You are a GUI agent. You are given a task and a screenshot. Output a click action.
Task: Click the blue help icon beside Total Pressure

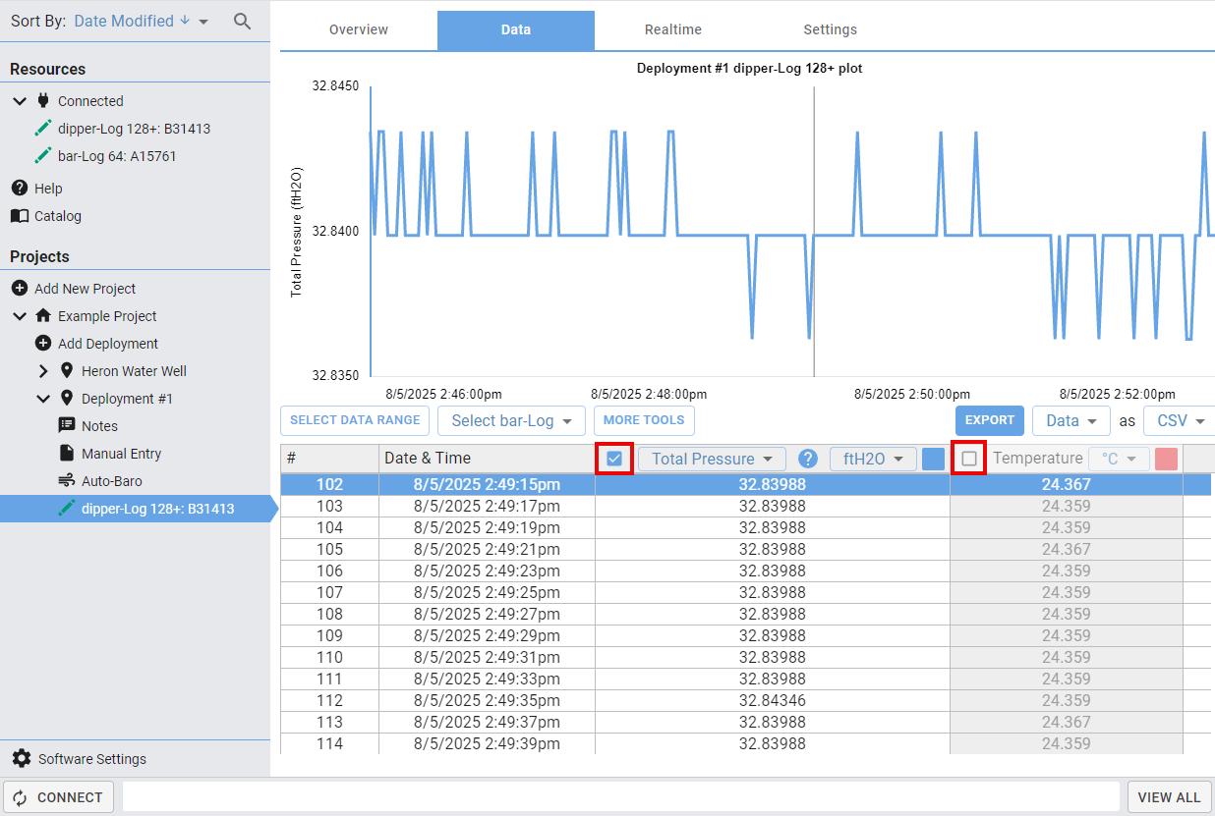coord(808,459)
